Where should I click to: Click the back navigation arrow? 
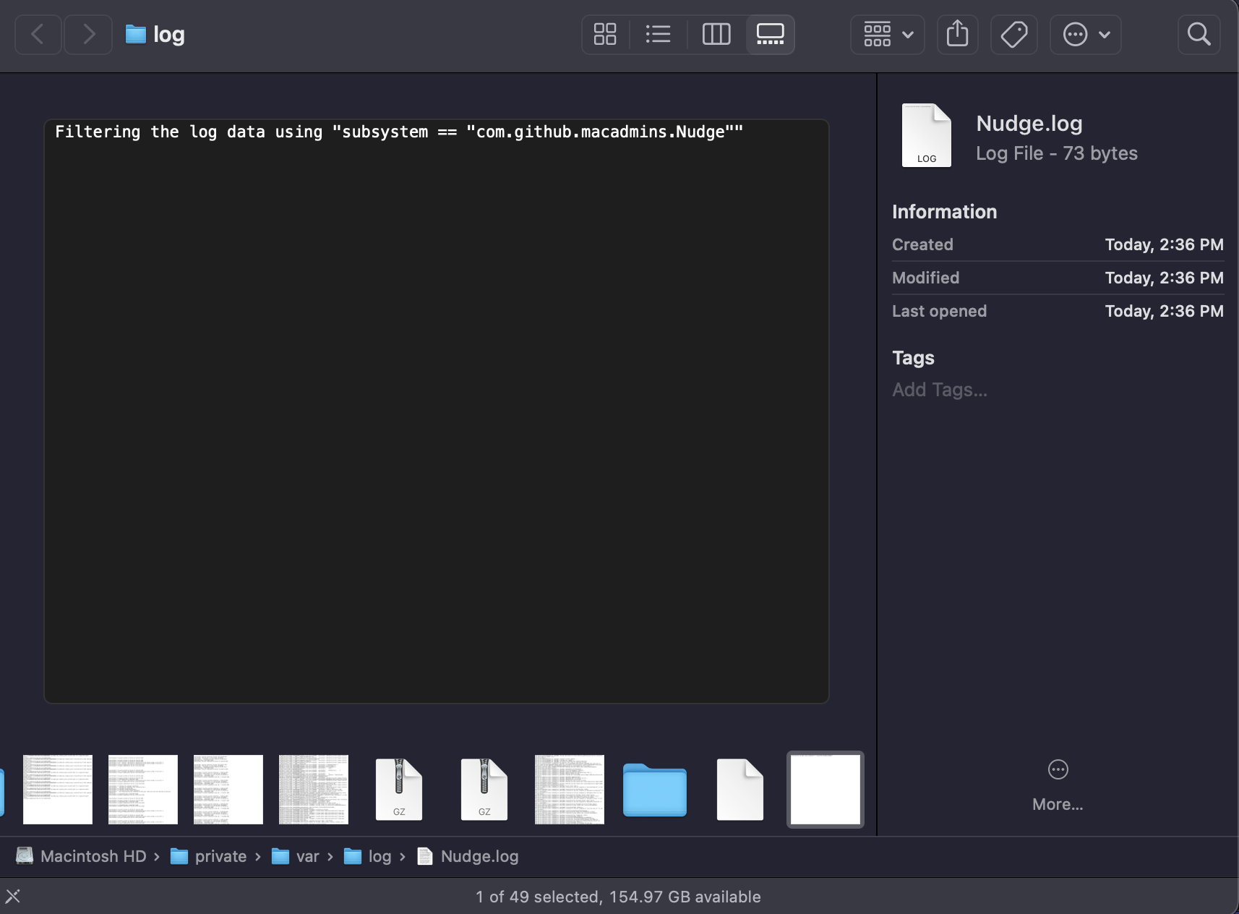tap(38, 34)
